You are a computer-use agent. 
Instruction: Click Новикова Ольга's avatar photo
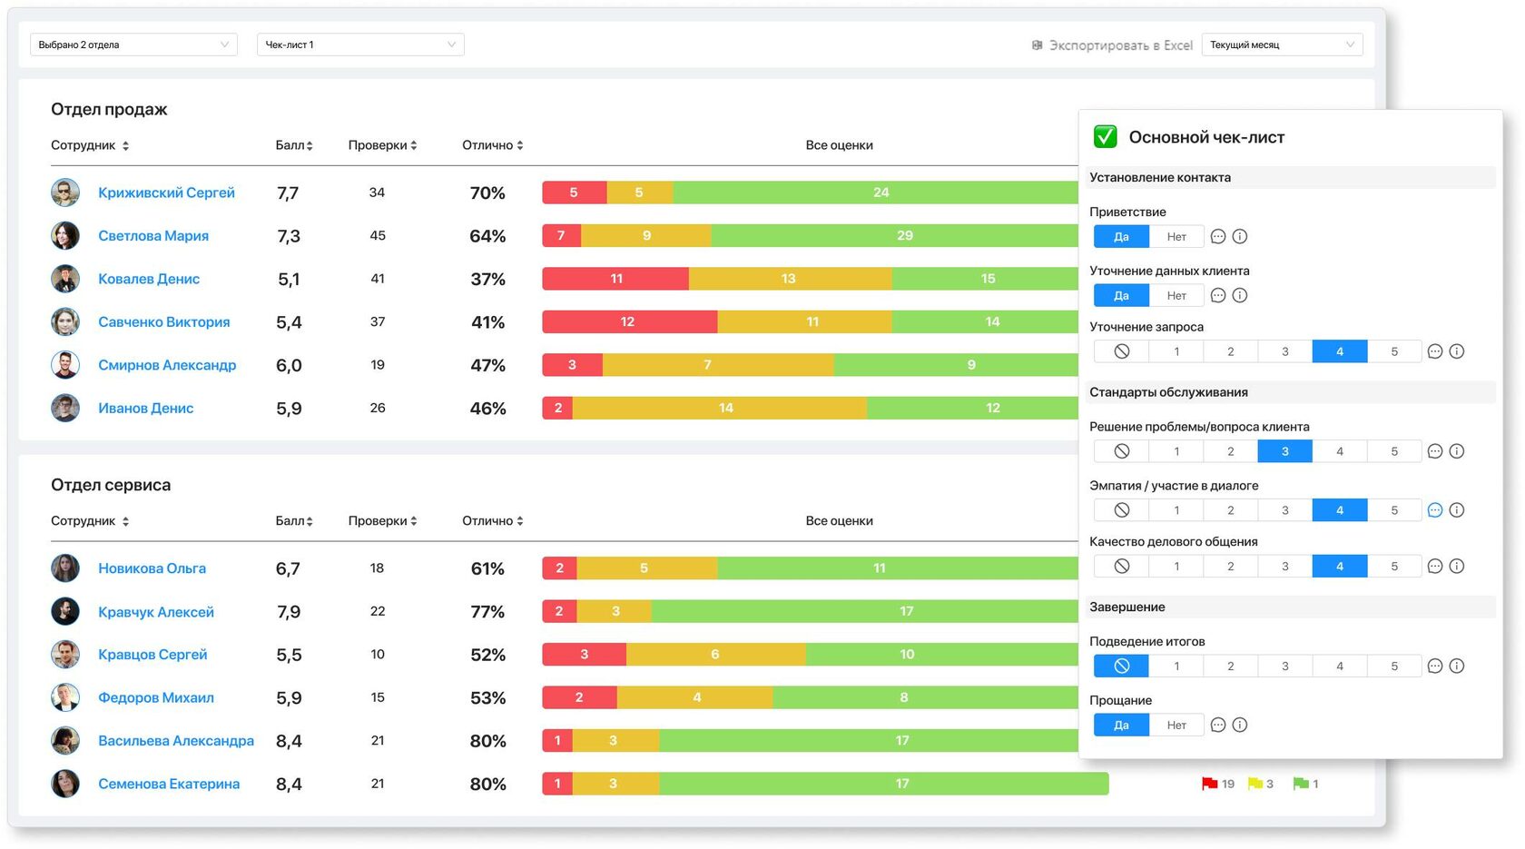(65, 568)
